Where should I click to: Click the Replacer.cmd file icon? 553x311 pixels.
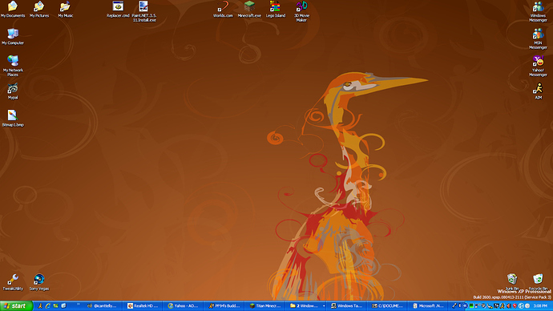[118, 9]
